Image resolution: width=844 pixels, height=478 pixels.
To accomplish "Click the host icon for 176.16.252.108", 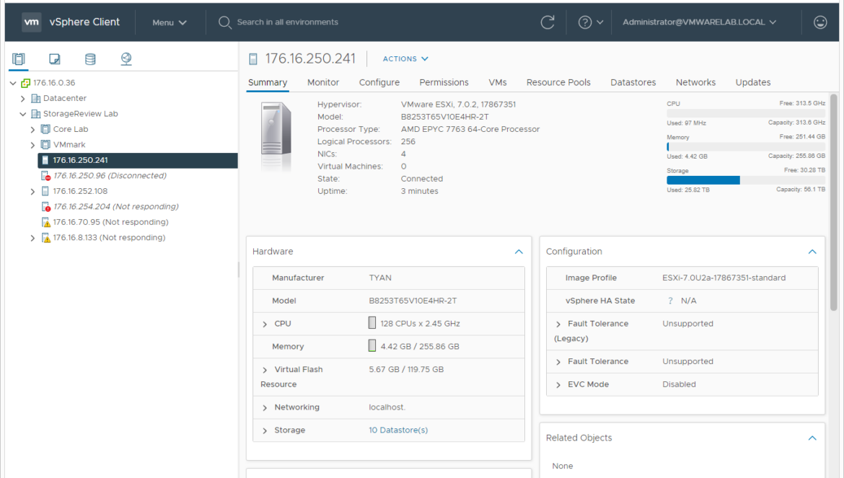I will click(x=45, y=191).
